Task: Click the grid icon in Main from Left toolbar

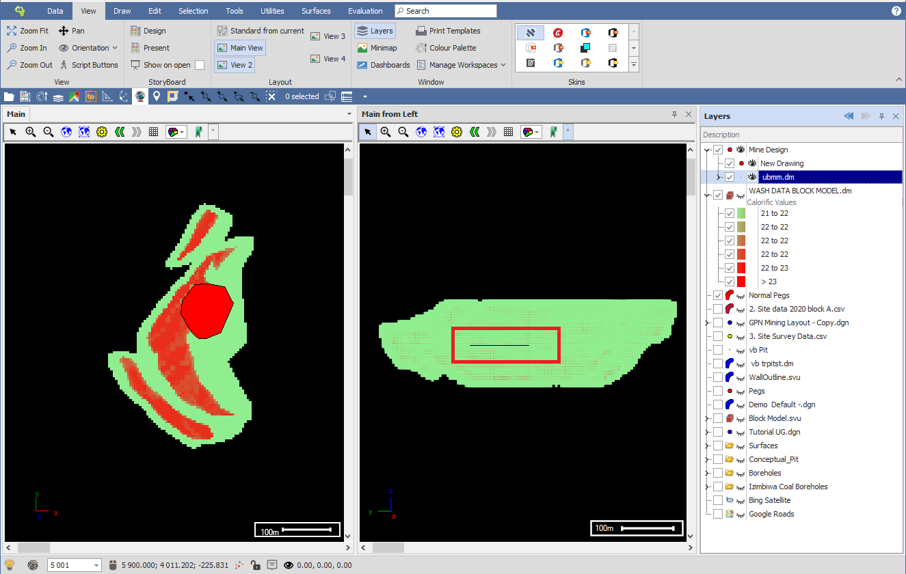Action: pos(508,132)
